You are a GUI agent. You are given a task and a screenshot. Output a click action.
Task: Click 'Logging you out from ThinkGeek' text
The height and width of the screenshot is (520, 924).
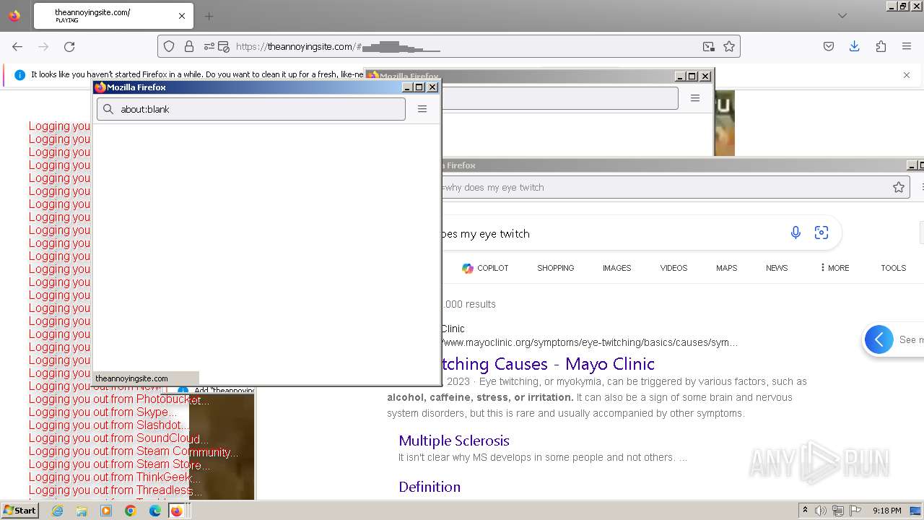click(115, 477)
